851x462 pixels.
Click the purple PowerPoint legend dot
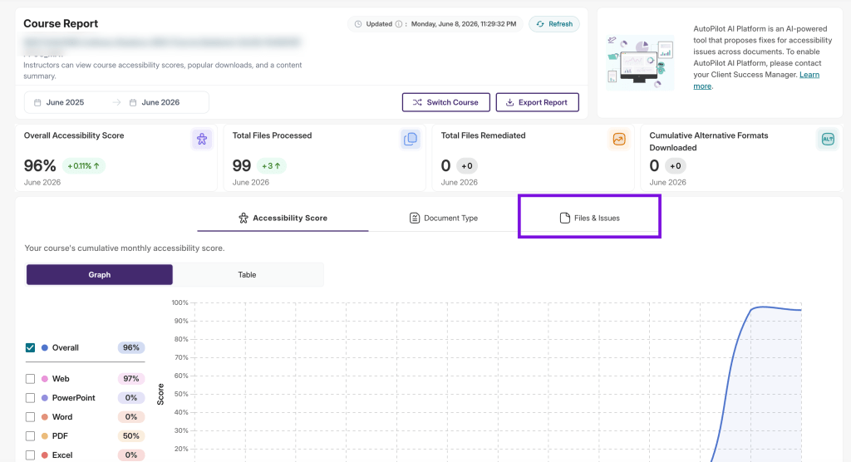coord(45,397)
